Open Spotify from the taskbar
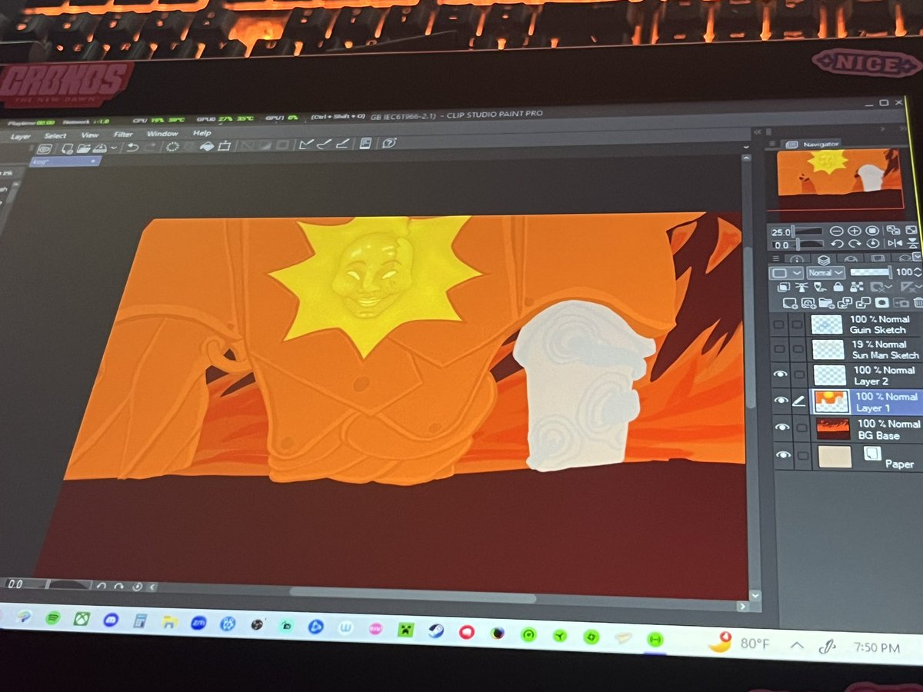Screen dimensions: 923x692 pos(53,617)
